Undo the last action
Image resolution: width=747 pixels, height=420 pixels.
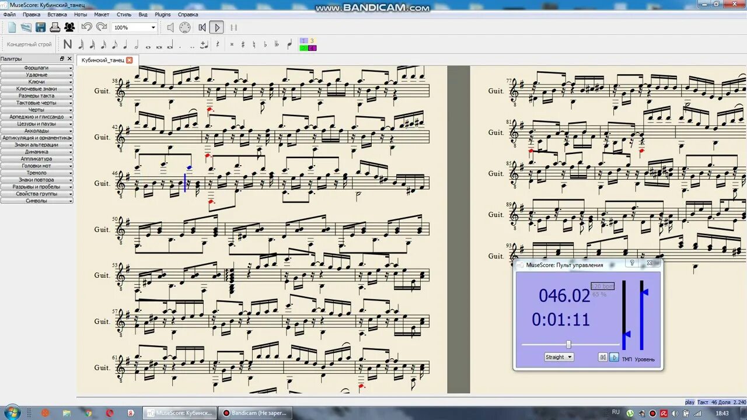[x=86, y=27]
